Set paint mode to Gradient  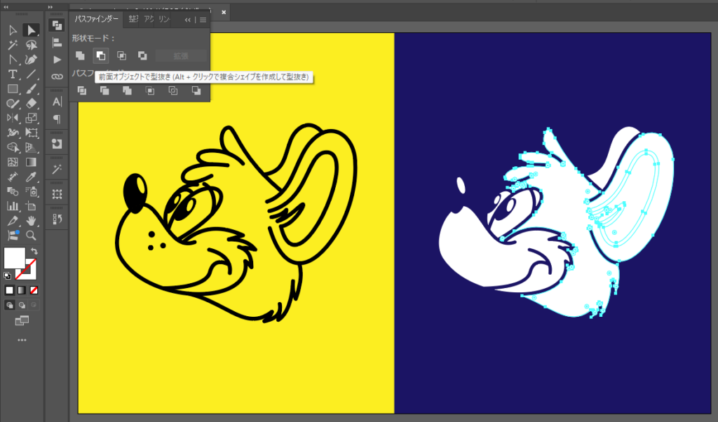click(22, 290)
